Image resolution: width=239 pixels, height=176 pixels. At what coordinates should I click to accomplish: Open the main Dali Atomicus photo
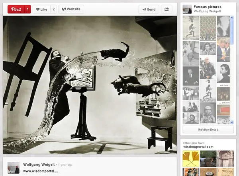pos(90,85)
